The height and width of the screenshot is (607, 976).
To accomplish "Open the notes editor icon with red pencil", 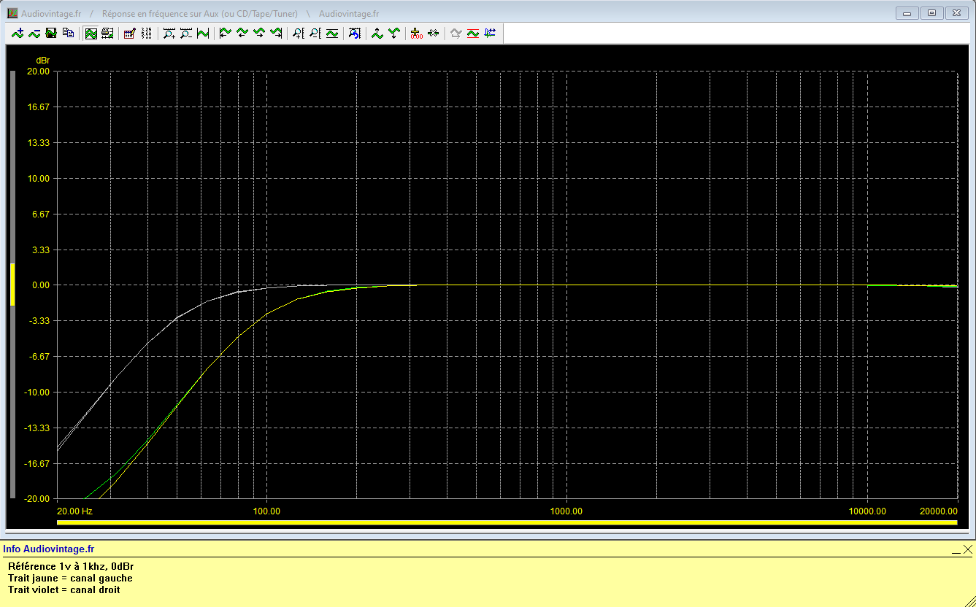I will pos(129,33).
